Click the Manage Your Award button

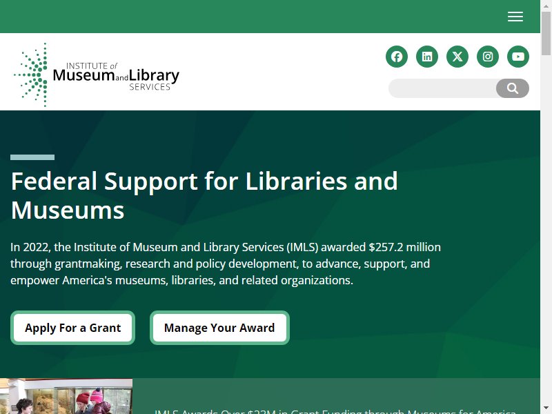[x=219, y=328]
